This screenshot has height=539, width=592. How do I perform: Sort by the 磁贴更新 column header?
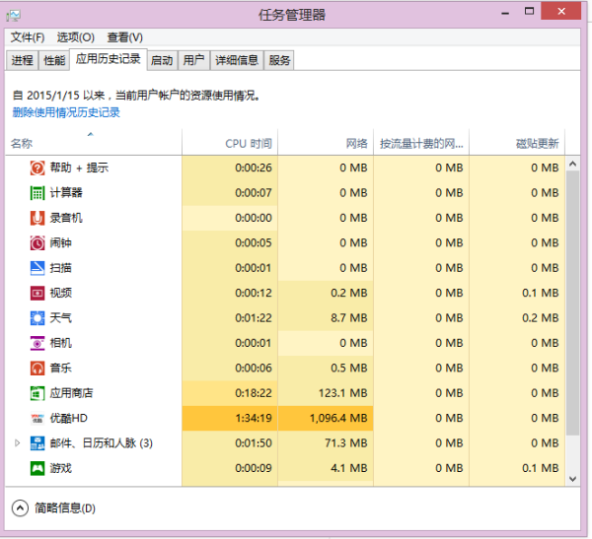[517, 142]
